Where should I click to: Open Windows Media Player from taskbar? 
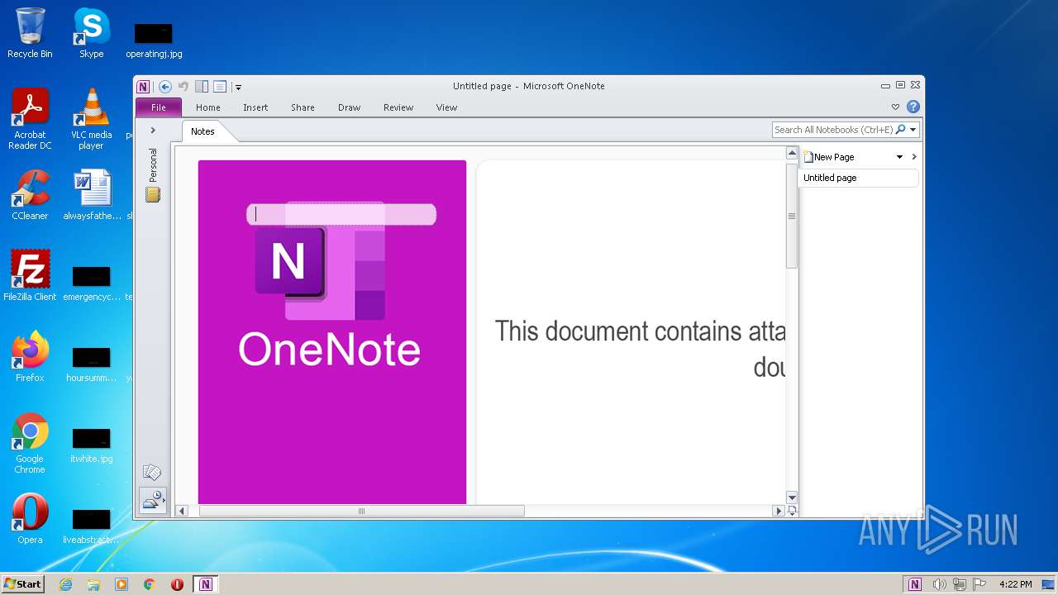(x=122, y=584)
